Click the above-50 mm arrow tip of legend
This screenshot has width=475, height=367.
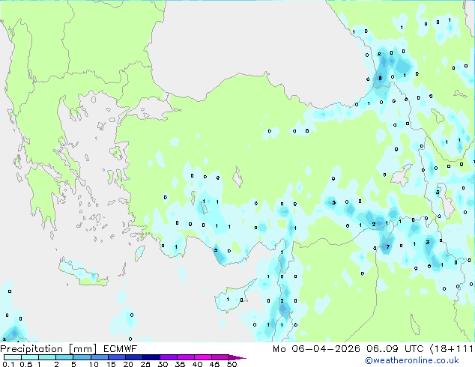click(x=237, y=357)
